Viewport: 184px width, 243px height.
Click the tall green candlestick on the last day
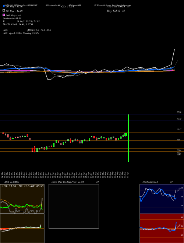pyautogui.click(x=128, y=138)
